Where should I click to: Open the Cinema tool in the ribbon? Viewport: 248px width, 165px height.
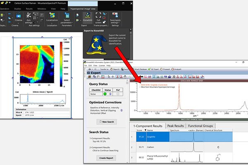click(18, 17)
